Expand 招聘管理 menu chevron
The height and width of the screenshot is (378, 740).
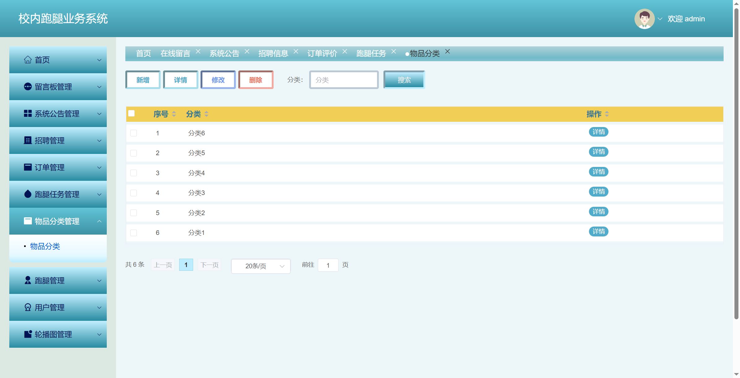click(x=99, y=141)
